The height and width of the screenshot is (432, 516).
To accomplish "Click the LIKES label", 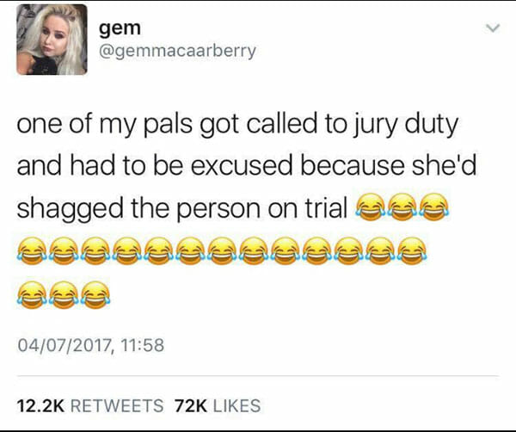I will [237, 405].
